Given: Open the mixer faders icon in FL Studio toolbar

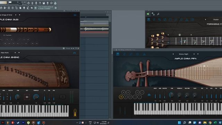Looking at the screenshot, I should [x=12, y=8].
